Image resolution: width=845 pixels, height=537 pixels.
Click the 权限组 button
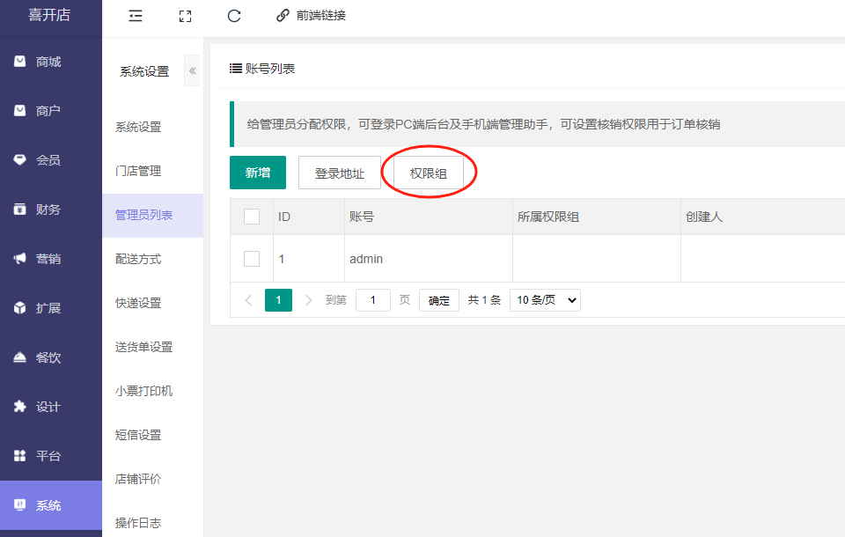click(x=429, y=173)
